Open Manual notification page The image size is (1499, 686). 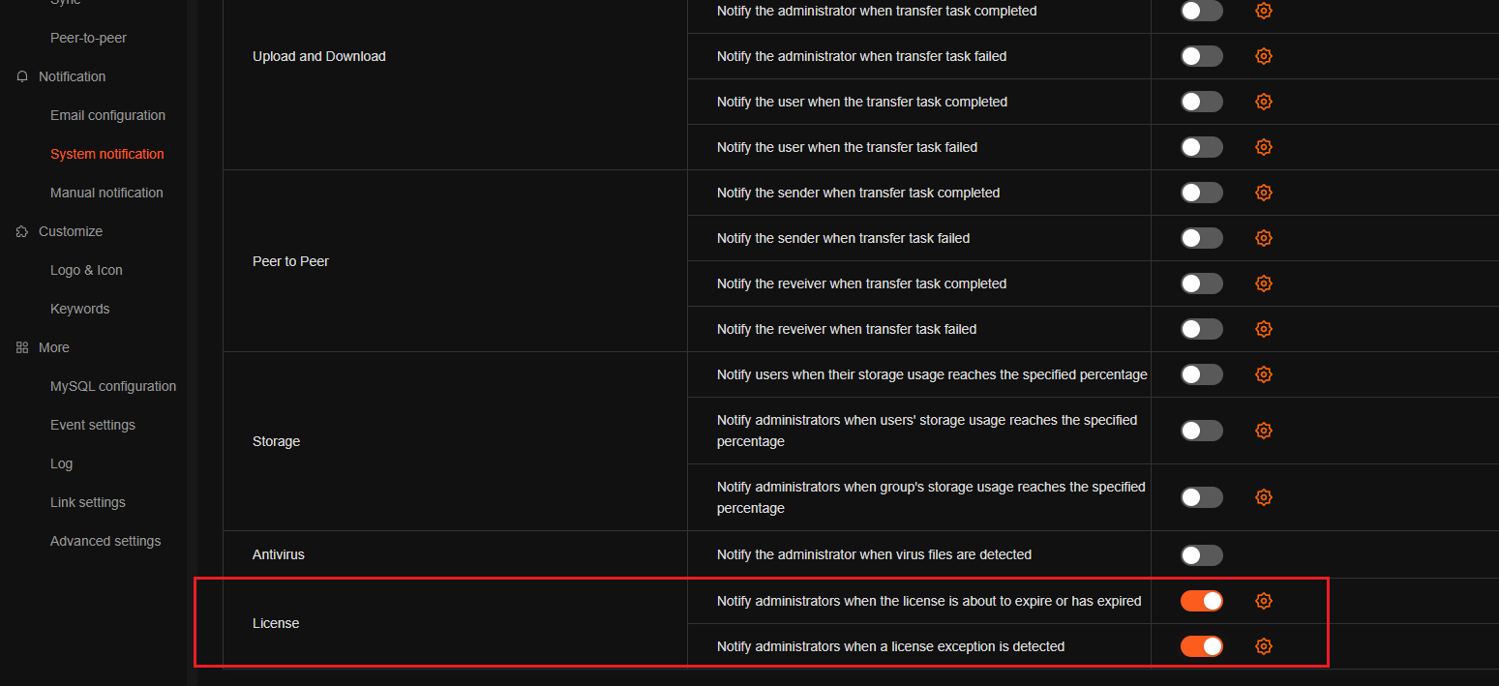point(106,193)
